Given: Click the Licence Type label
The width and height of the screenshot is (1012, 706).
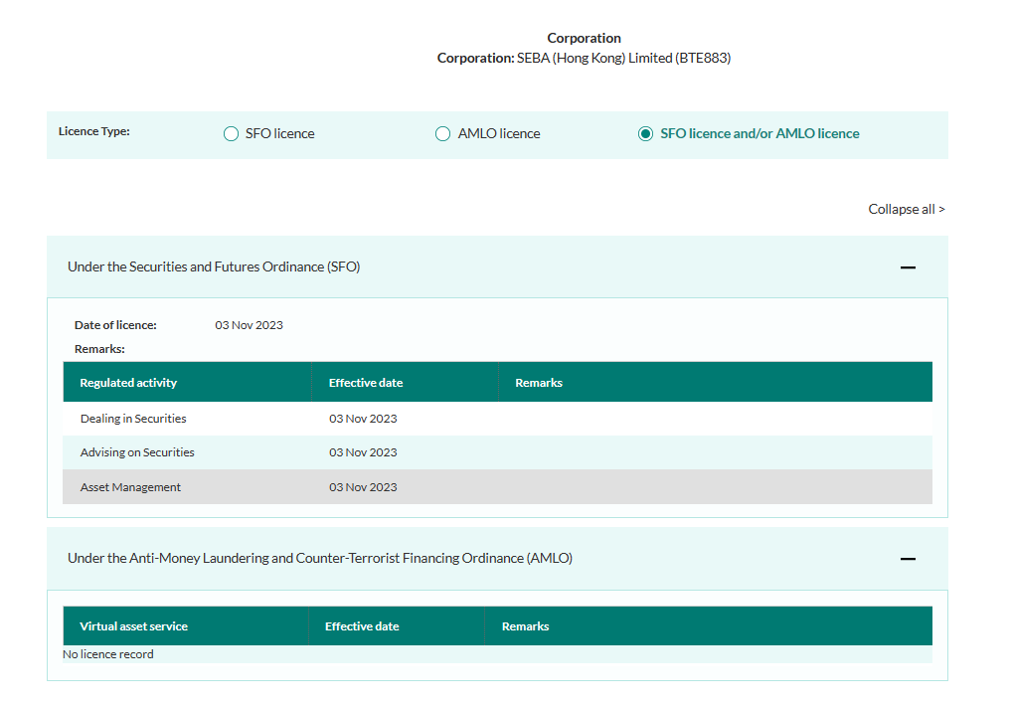Looking at the screenshot, I should pos(94,131).
